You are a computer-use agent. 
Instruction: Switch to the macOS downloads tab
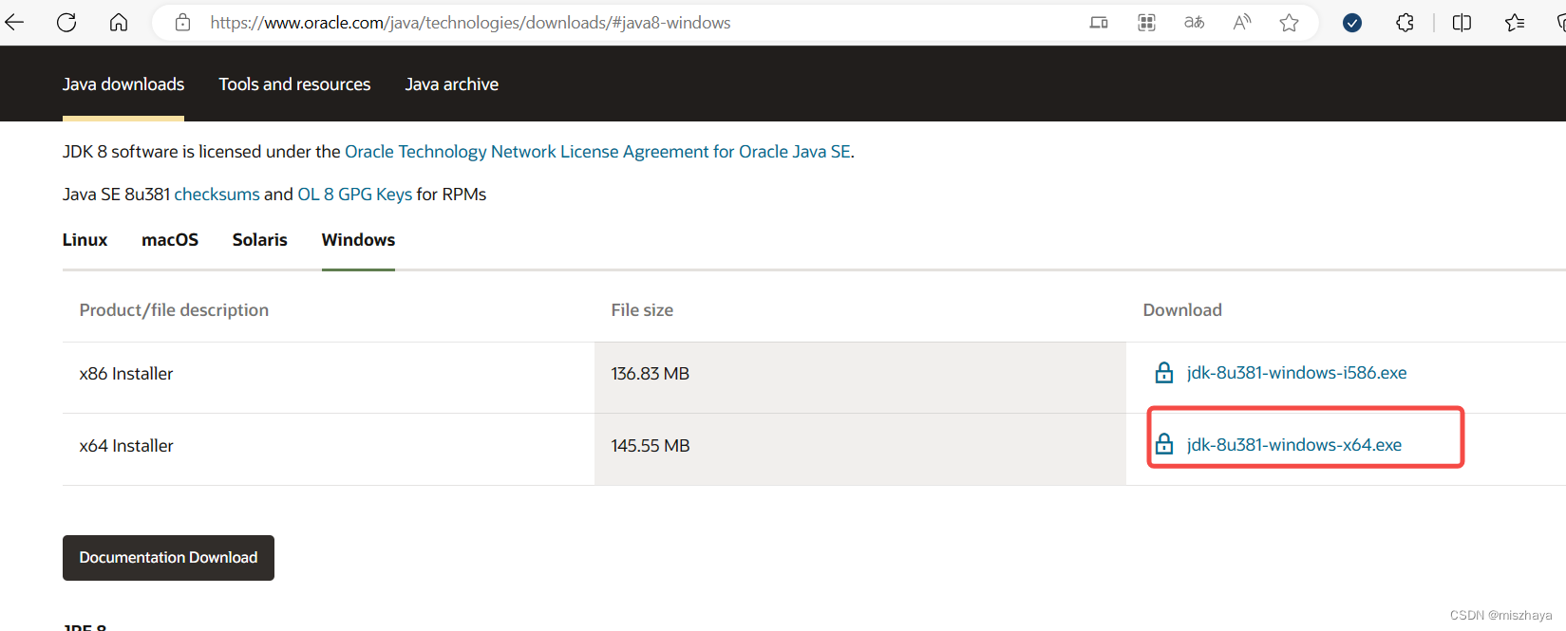(170, 240)
